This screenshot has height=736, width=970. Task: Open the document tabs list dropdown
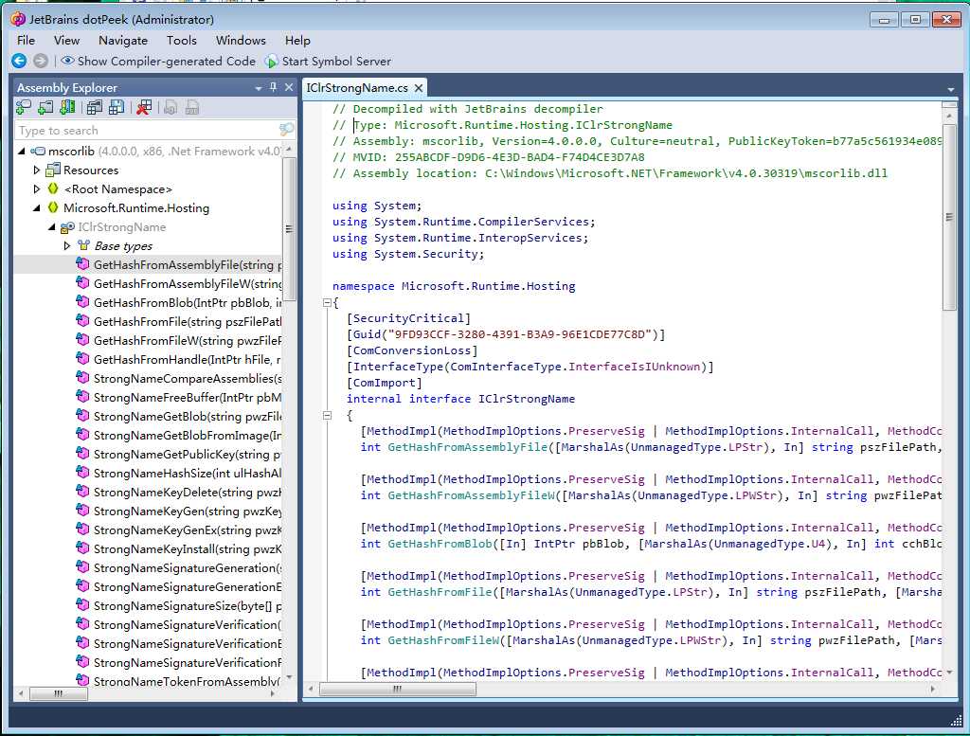click(x=951, y=90)
